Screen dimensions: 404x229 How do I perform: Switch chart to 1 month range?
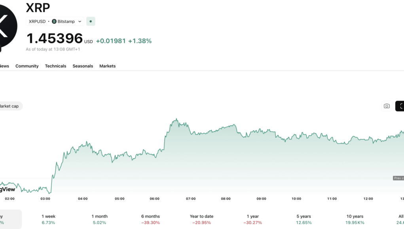(99, 219)
